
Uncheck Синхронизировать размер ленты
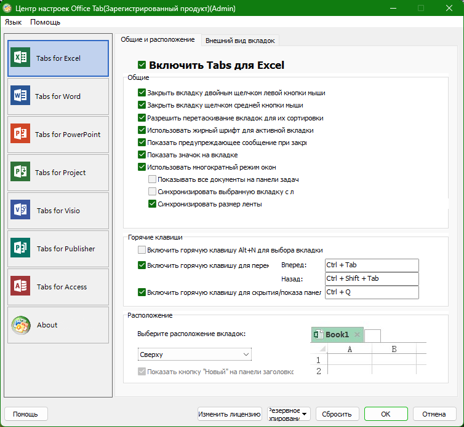(x=152, y=204)
